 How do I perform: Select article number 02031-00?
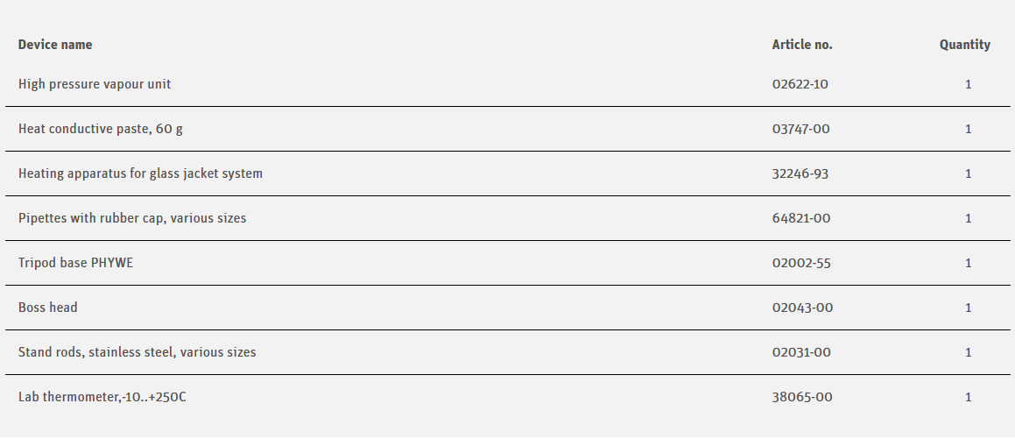800,352
